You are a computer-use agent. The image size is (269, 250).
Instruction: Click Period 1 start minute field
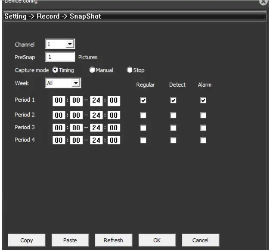[76, 101]
